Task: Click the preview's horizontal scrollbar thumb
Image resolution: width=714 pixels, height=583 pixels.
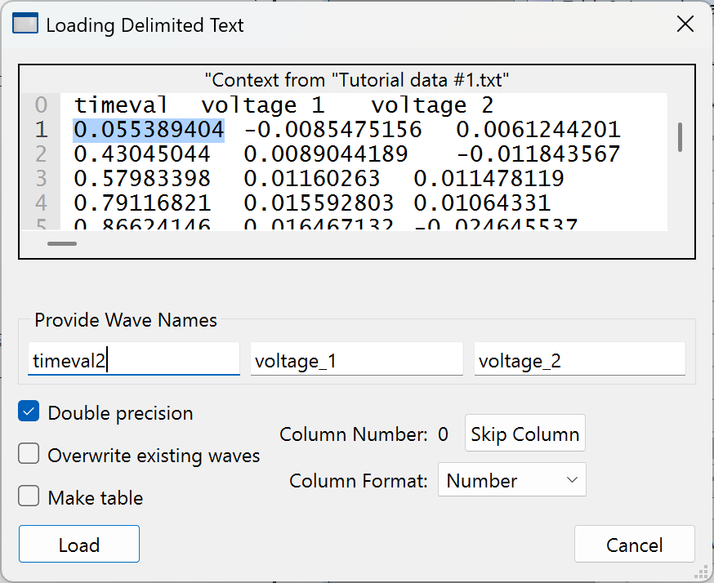Action: (x=62, y=243)
